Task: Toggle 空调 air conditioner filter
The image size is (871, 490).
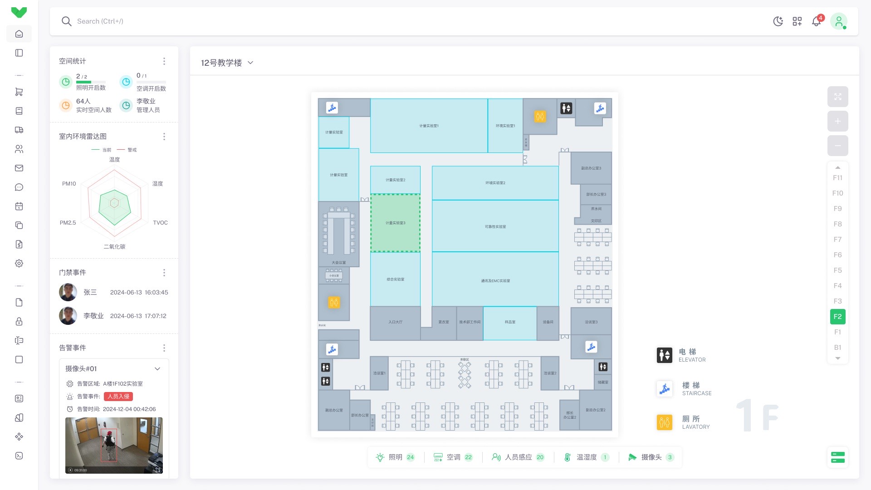Action: (453, 457)
